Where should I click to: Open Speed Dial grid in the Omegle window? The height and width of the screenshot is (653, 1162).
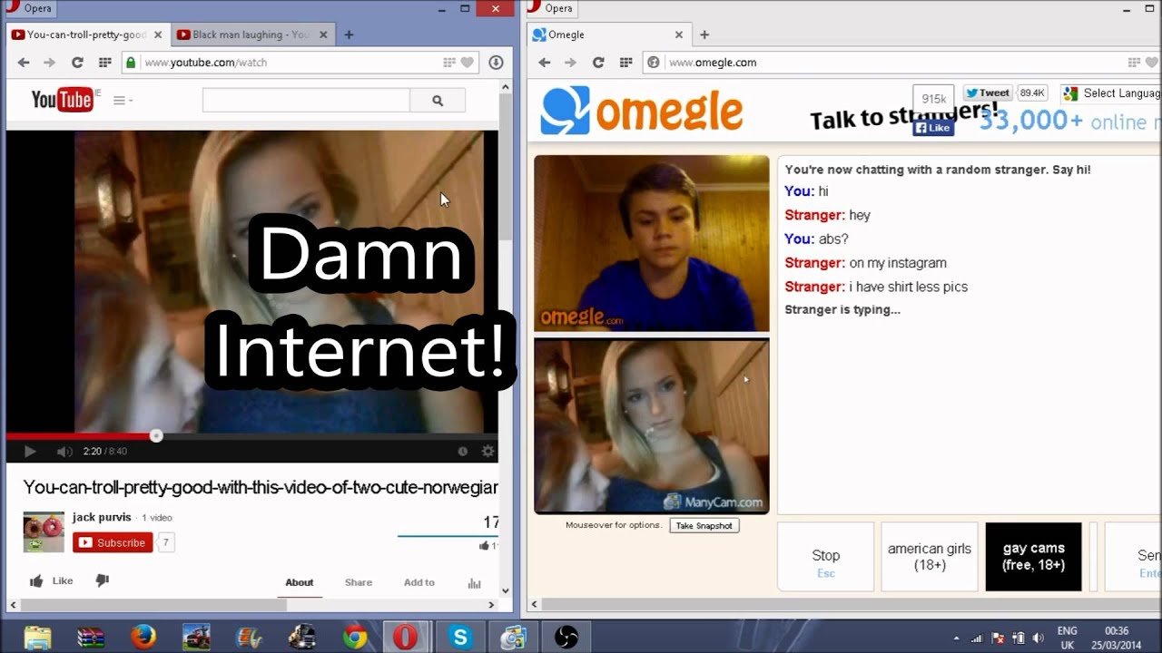coord(625,63)
